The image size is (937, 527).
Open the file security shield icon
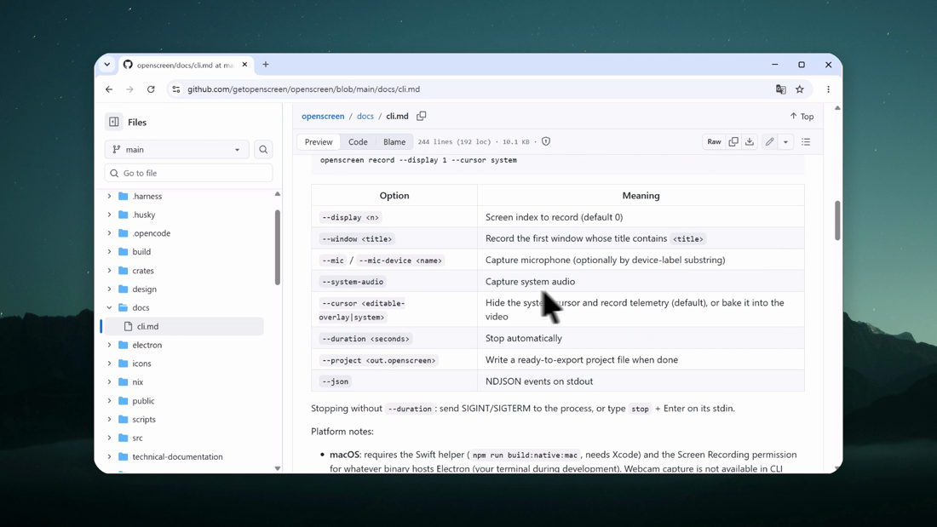pos(545,141)
